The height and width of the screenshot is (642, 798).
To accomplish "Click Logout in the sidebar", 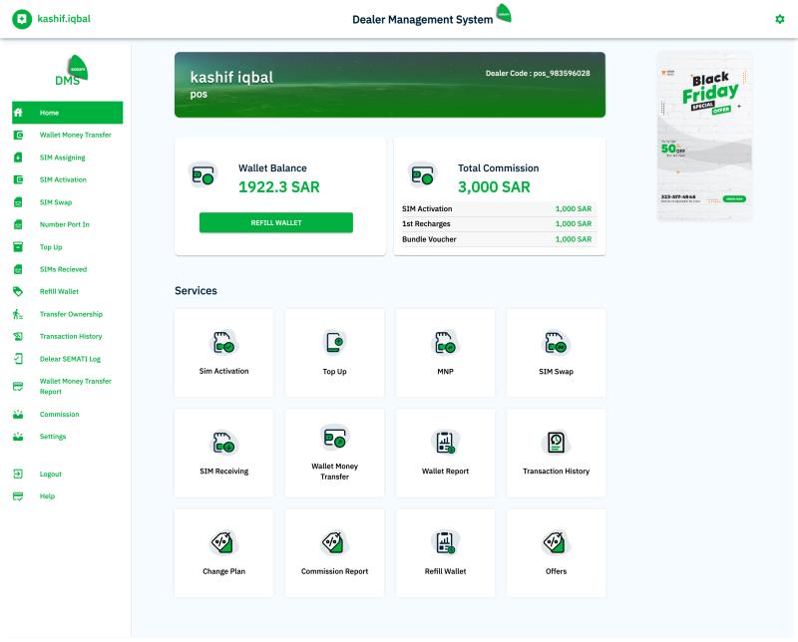I will 50,474.
